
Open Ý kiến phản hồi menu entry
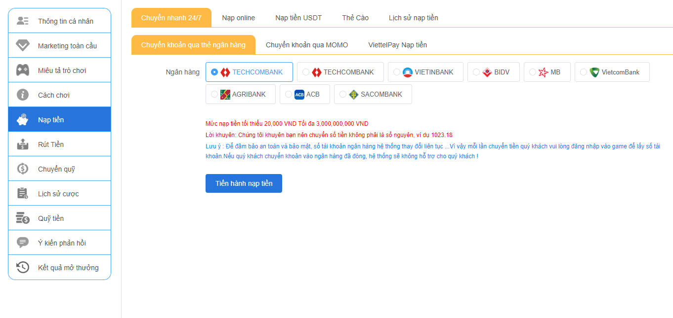(59, 243)
